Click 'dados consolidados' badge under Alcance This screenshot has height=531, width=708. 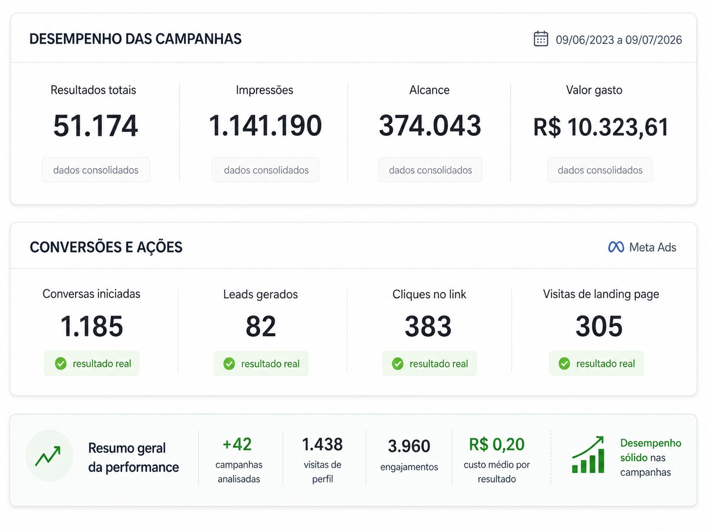point(430,170)
